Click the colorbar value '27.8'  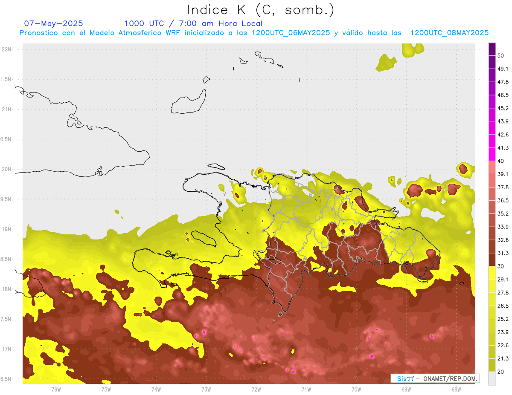click(x=503, y=293)
